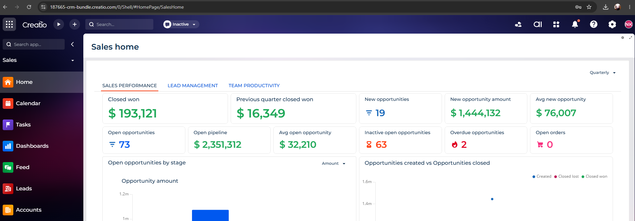This screenshot has height=221, width=635.
Task: Toggle the Closed lost legend series
Action: point(566,176)
